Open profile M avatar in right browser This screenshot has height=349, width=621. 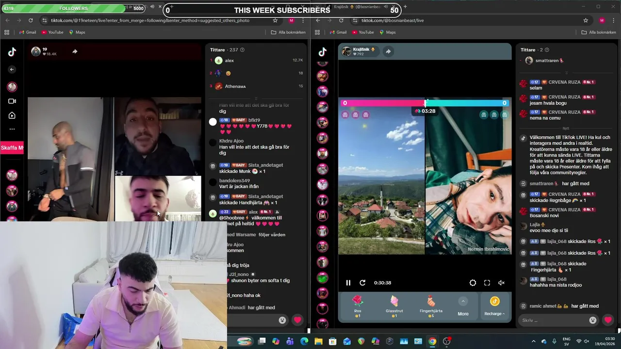coord(602,20)
